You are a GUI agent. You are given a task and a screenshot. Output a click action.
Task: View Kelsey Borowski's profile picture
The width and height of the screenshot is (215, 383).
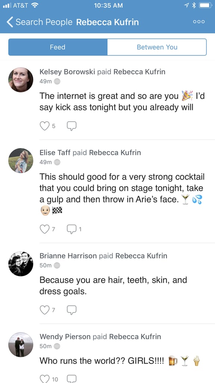(x=21, y=80)
